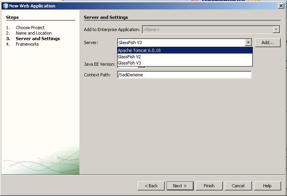This screenshot has width=287, height=196.
Task: Click the Context Path label
Action: [x=97, y=75]
